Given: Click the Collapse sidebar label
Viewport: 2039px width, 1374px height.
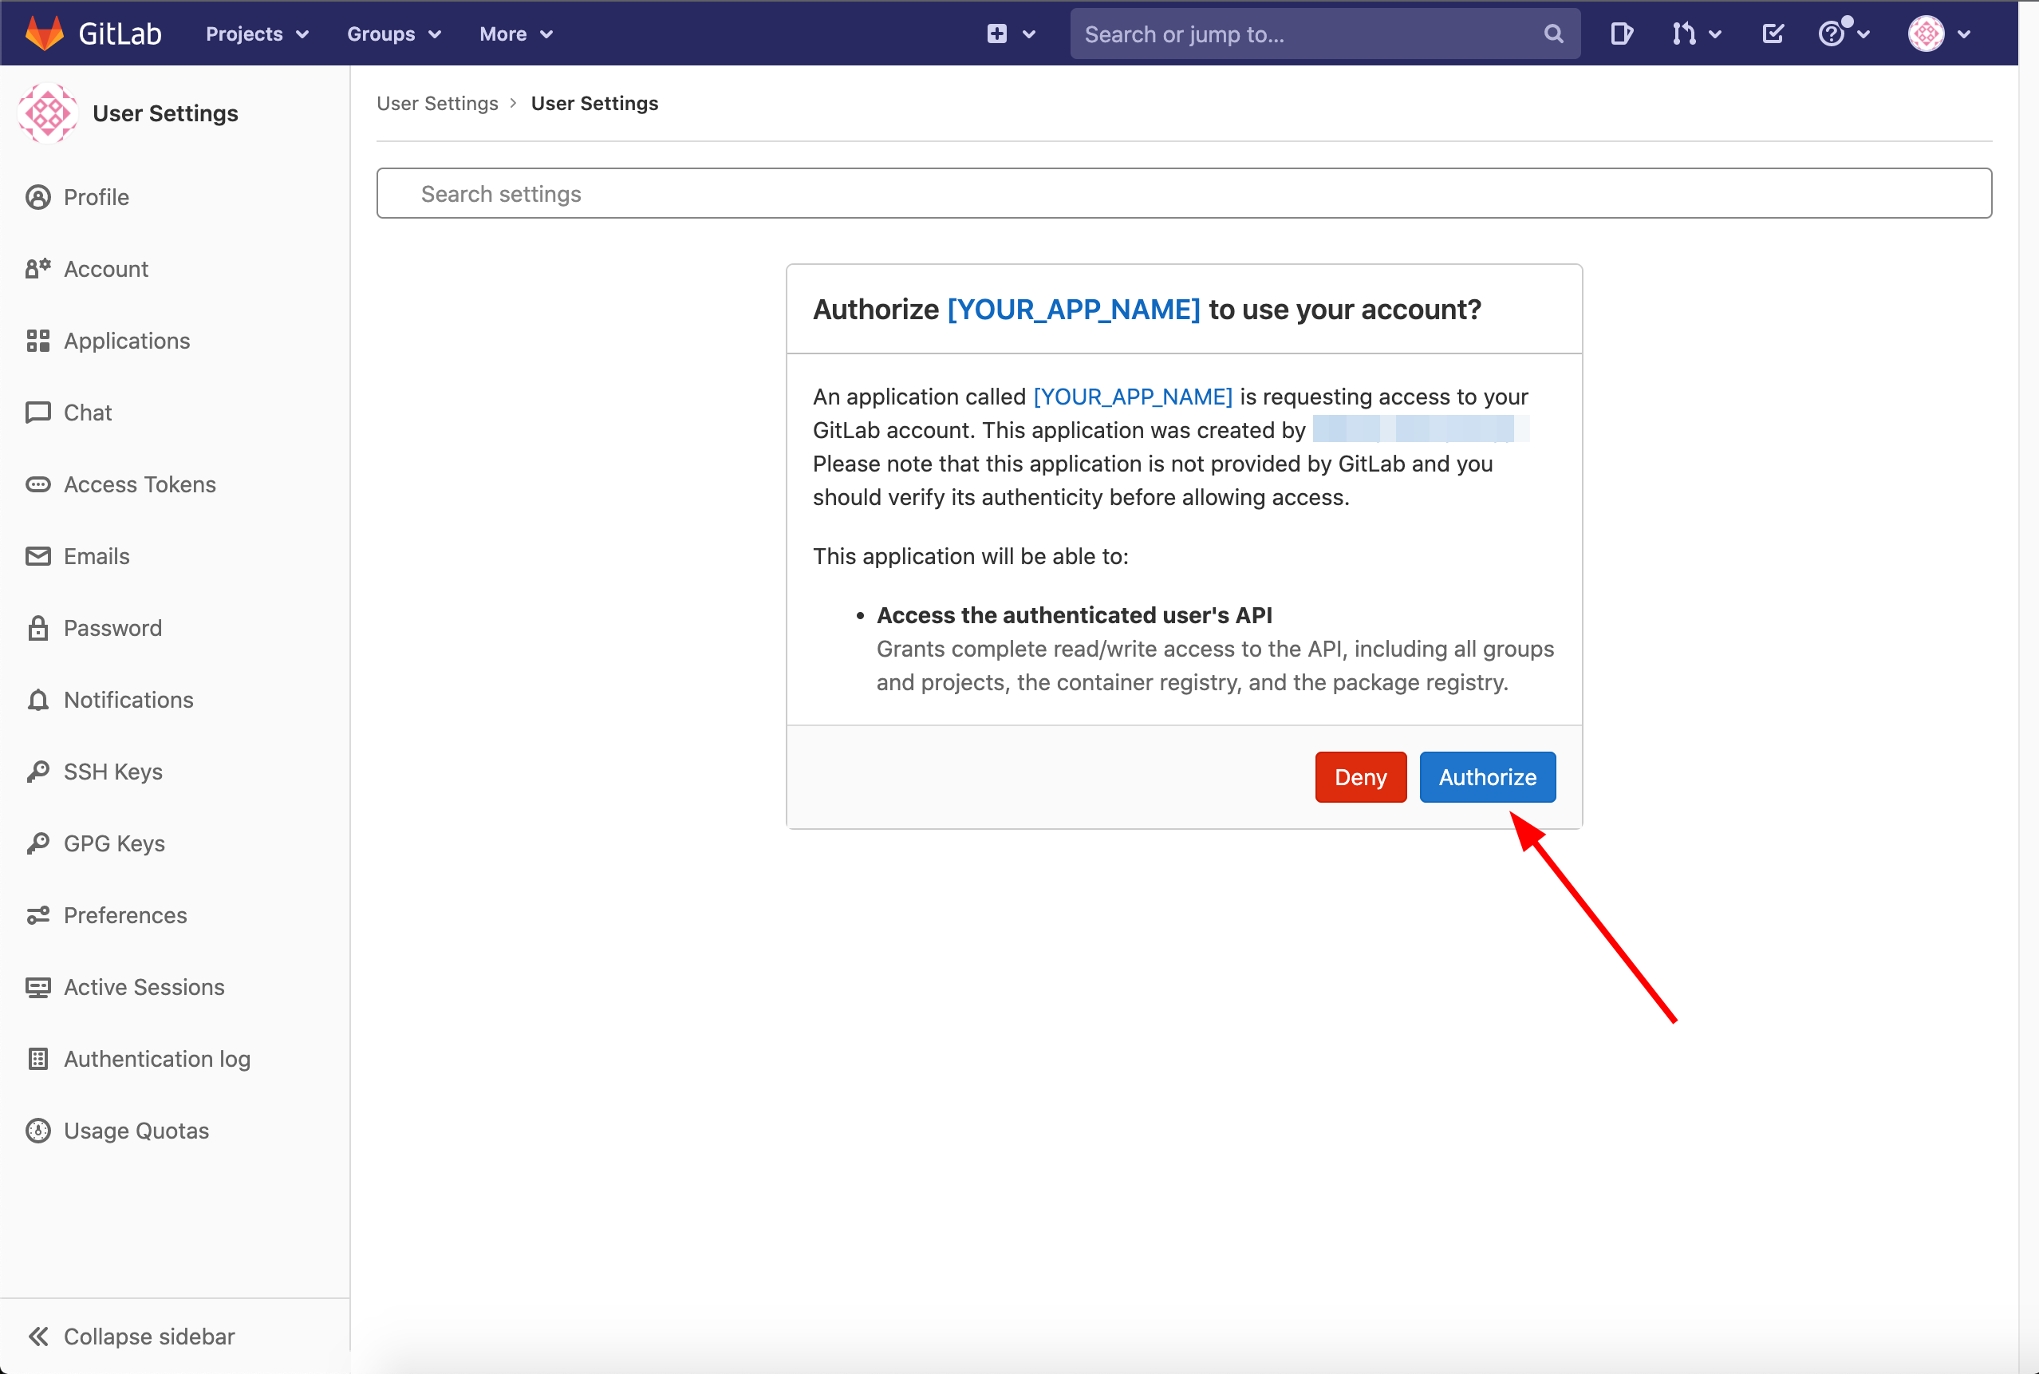Looking at the screenshot, I should click(150, 1336).
